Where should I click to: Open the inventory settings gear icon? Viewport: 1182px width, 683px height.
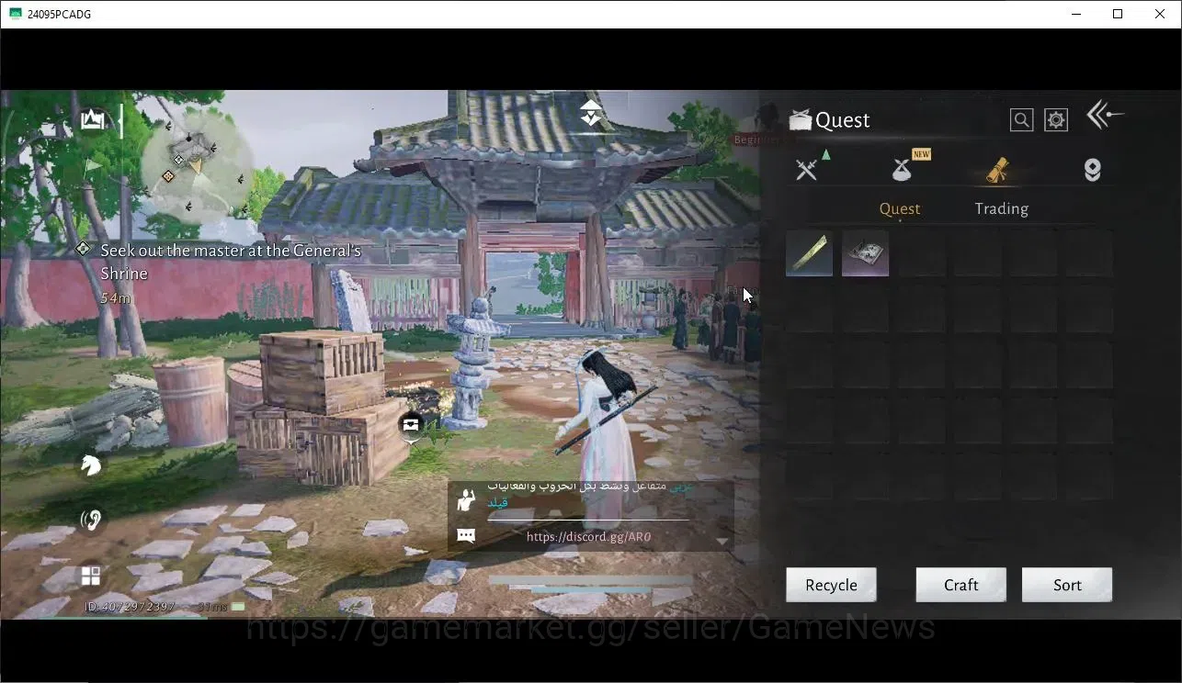click(1056, 120)
